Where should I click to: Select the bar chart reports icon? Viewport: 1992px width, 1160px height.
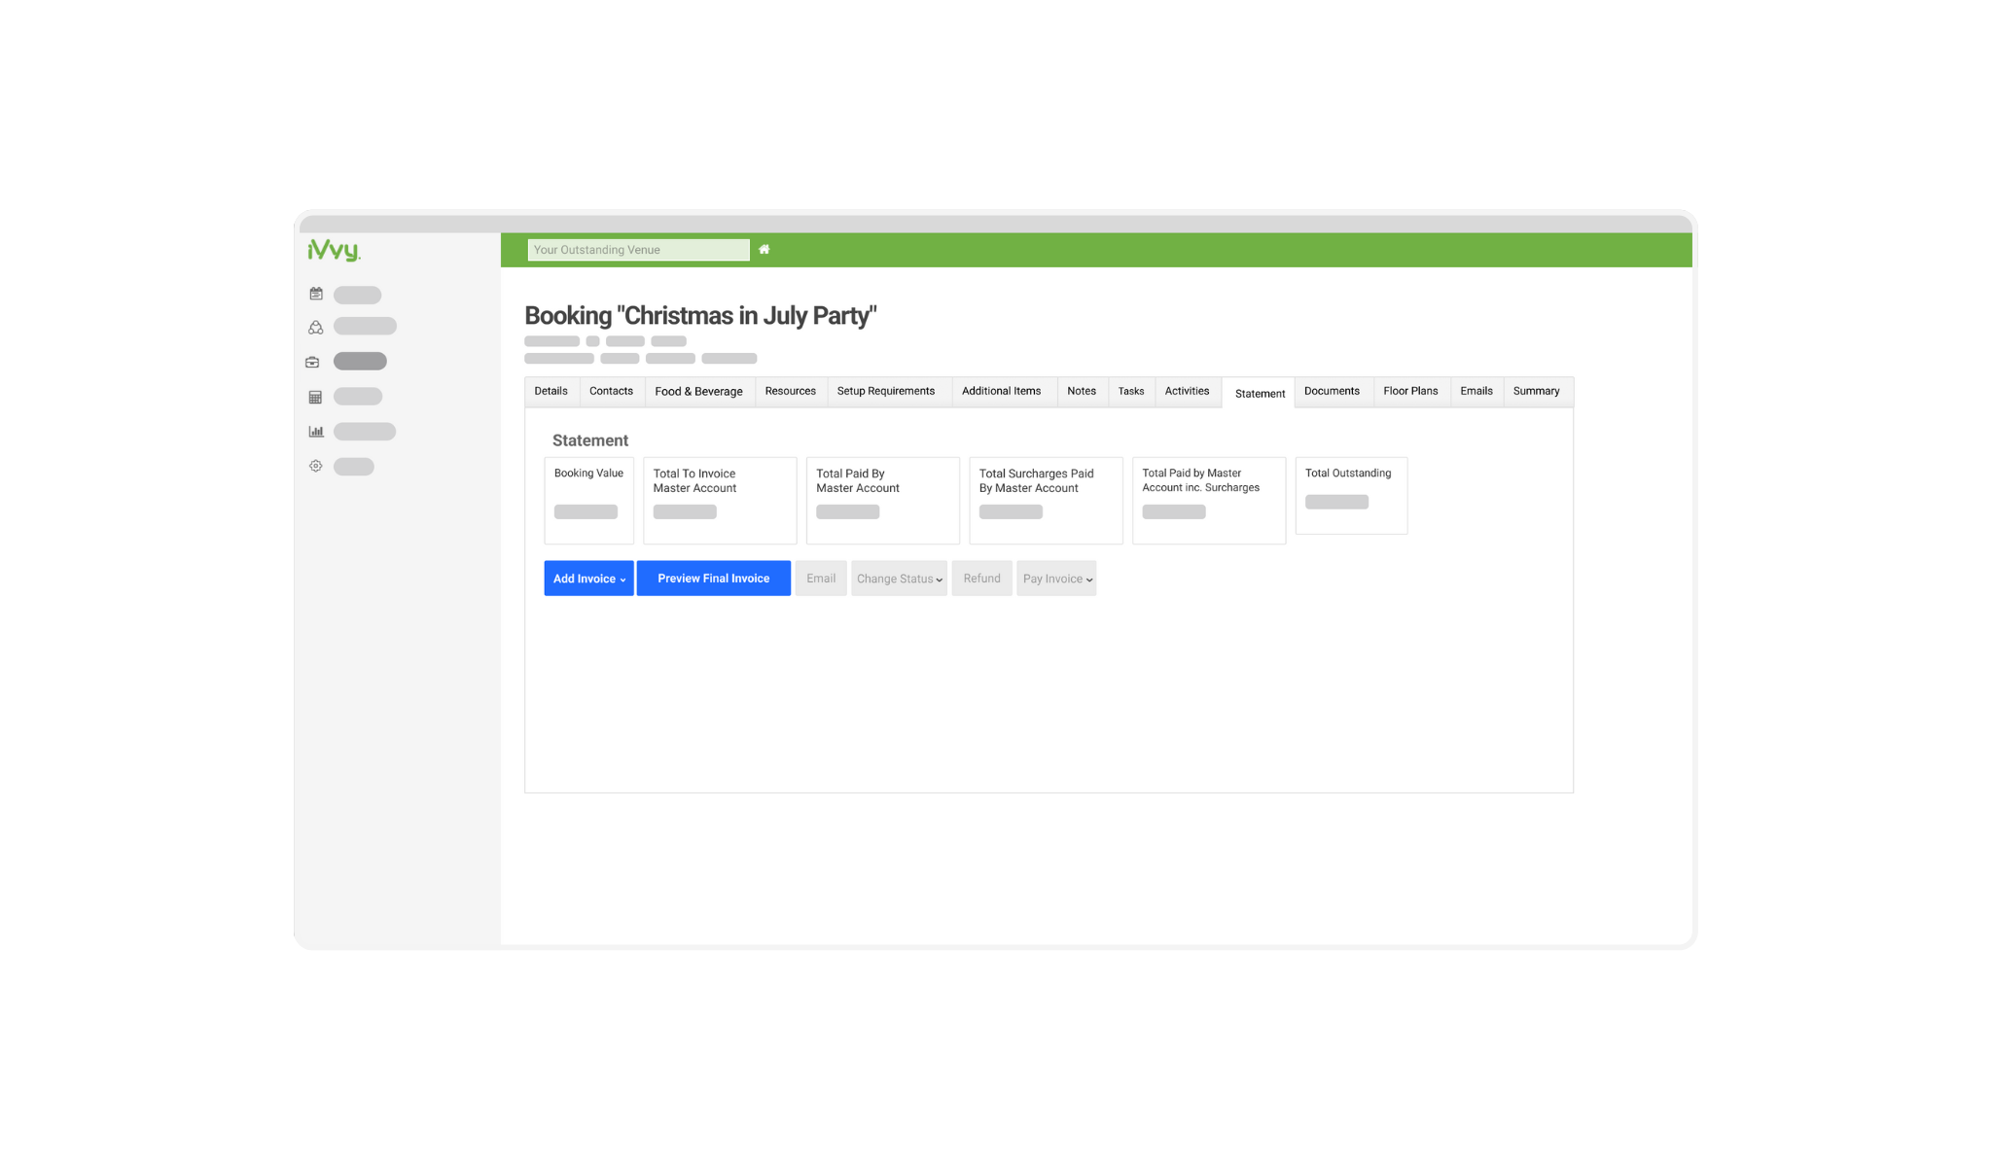pos(315,431)
